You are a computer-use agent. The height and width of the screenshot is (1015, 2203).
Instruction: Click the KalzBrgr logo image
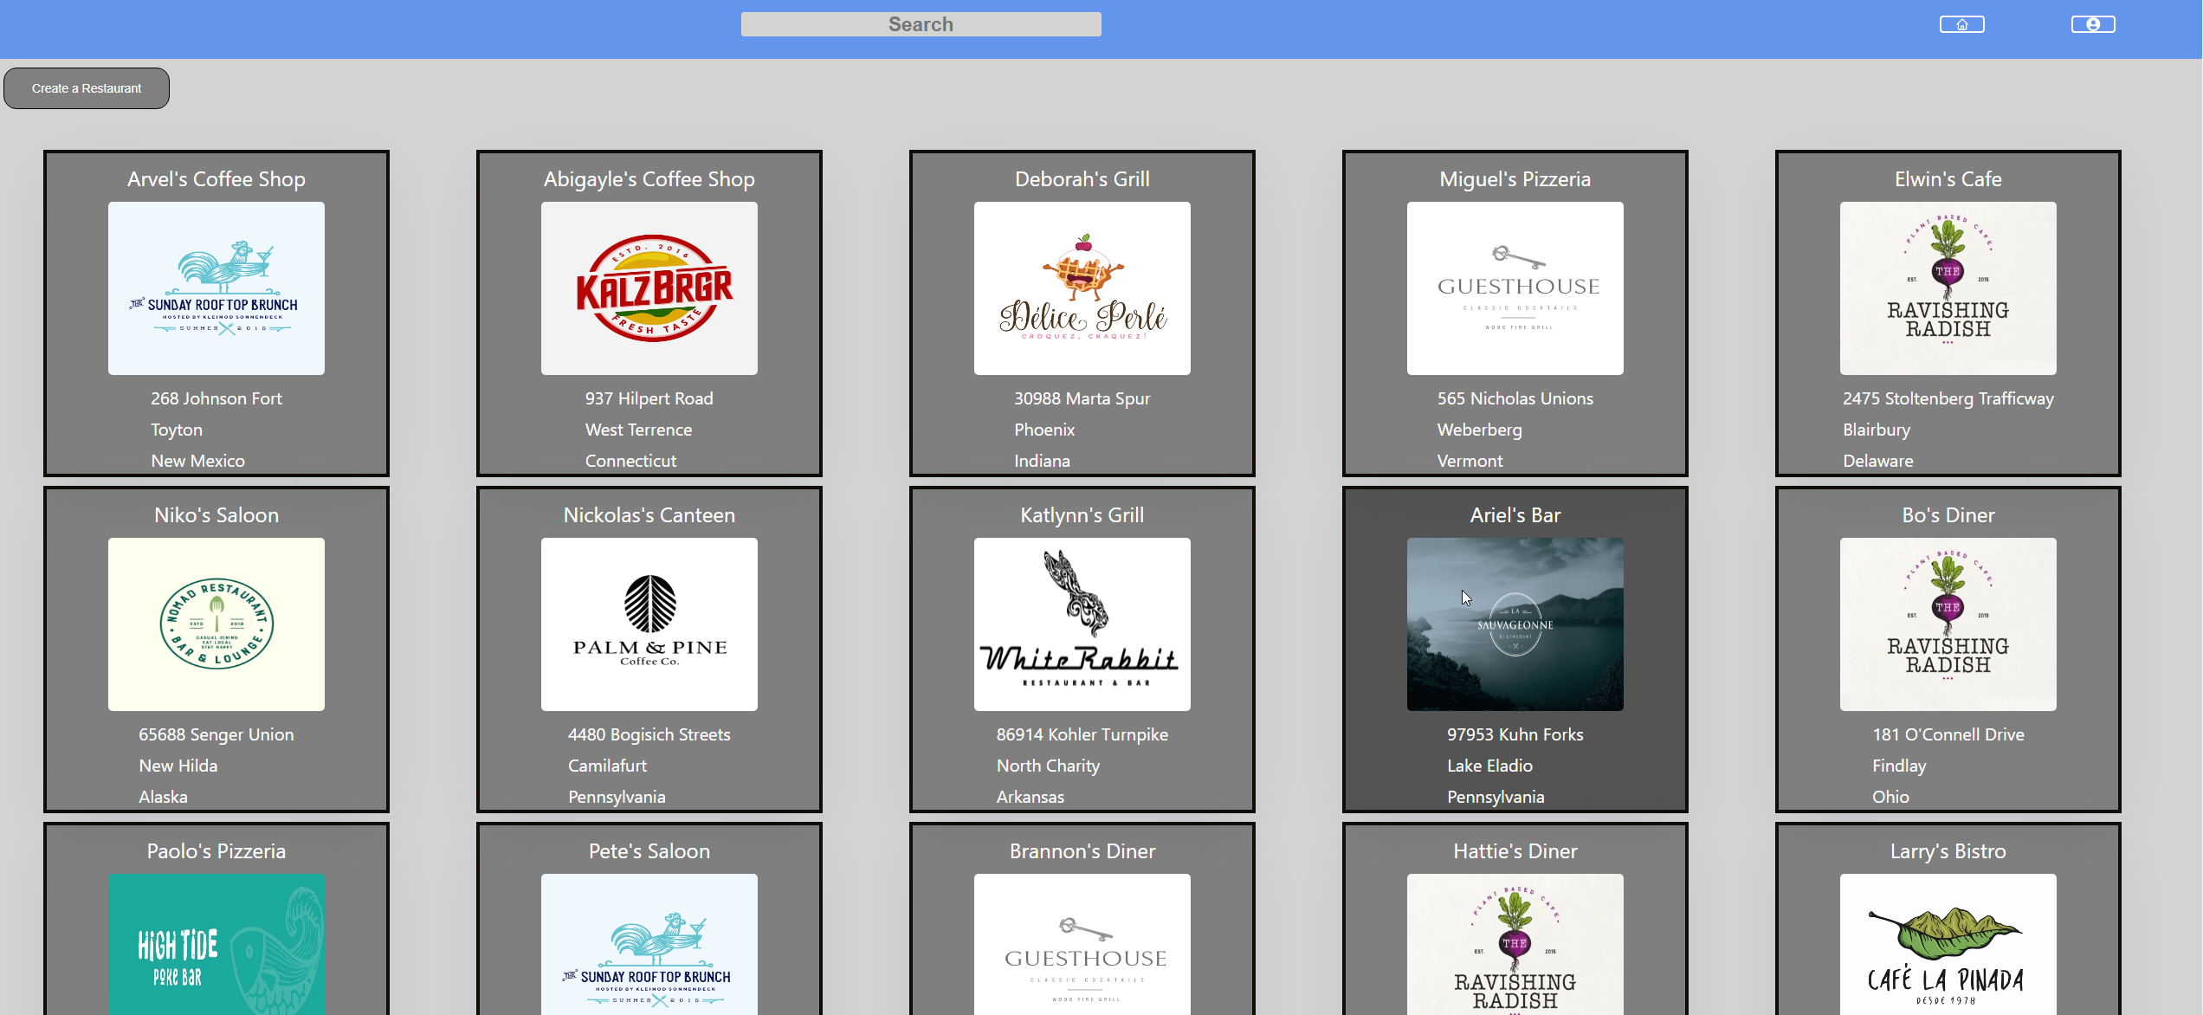pos(649,288)
